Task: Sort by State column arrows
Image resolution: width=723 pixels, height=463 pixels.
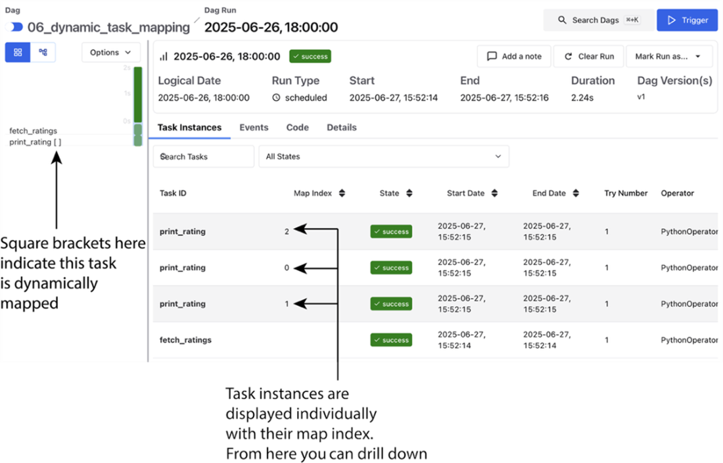Action: coord(409,193)
